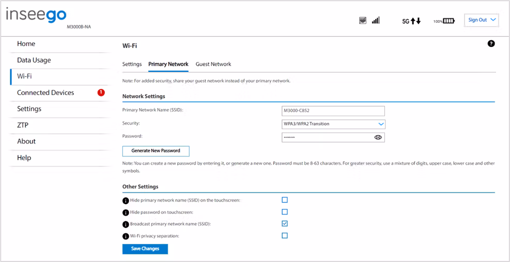Click info icon for Hide password on touchscreen
Viewport: 510px width, 262px height.
(x=126, y=212)
